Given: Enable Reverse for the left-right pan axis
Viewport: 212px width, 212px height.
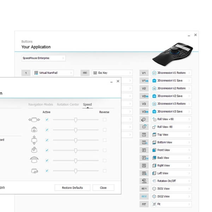Looking at the screenshot, I should coord(105,120).
